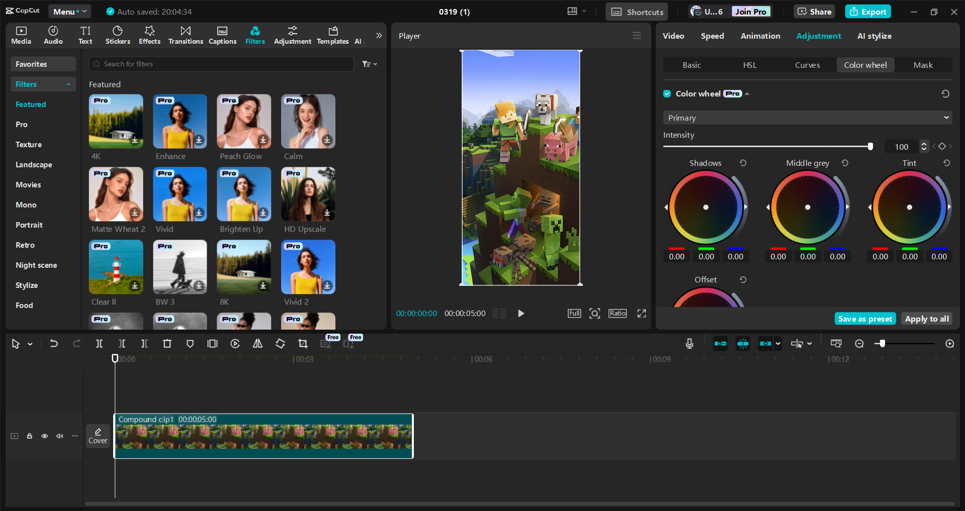Open the Media panel
Screen dimensions: 965x511
[x=21, y=35]
